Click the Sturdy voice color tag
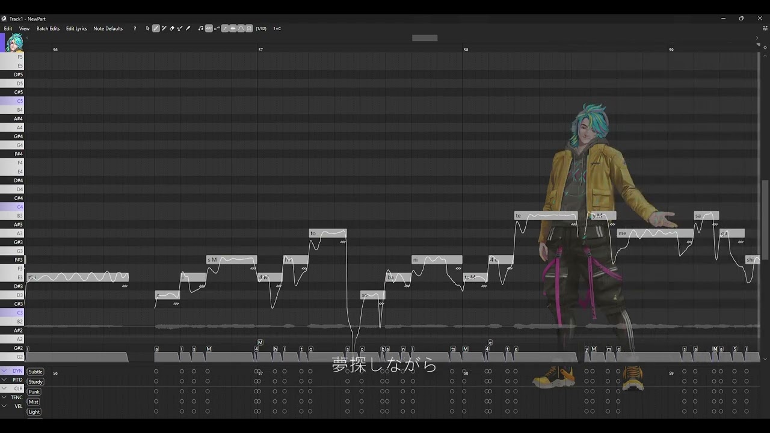 click(x=35, y=382)
